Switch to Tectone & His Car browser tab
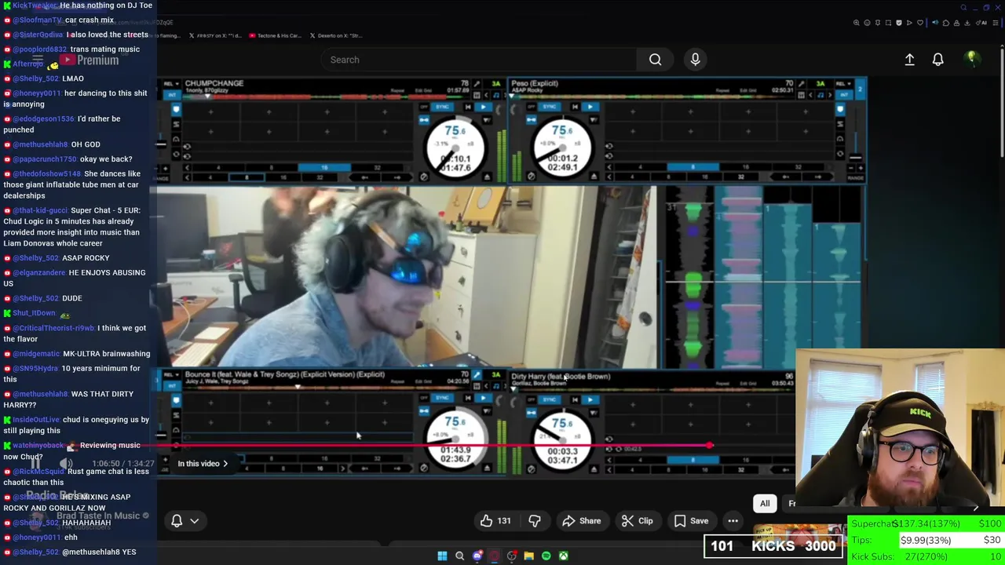This screenshot has width=1005, height=565. coord(274,35)
